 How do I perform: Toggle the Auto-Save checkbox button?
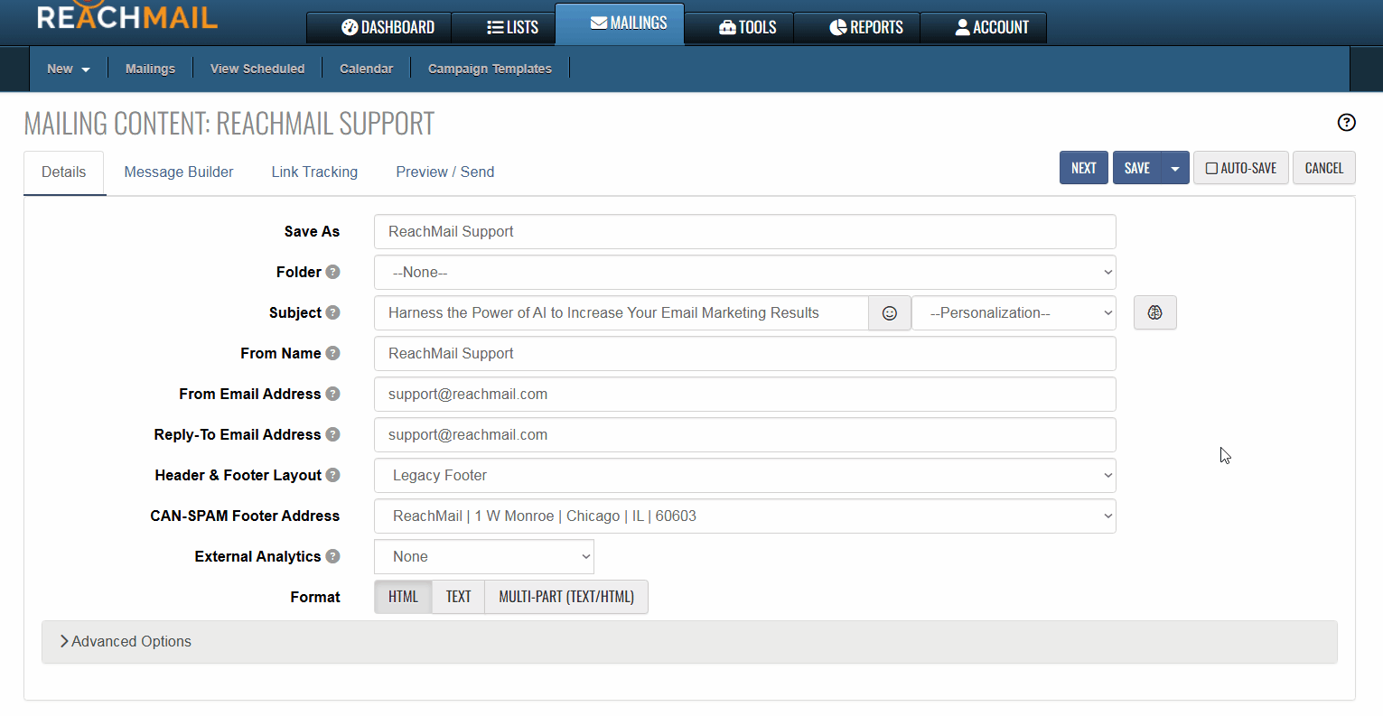pos(1241,168)
